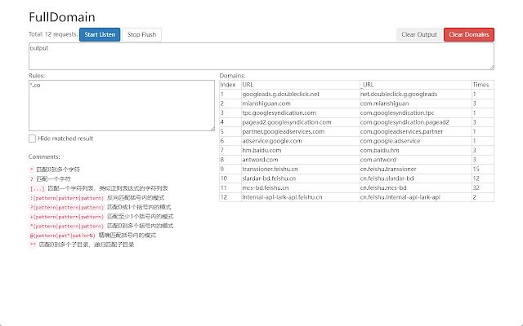523x326 pixels.
Task: Select the _URL column header
Action: 416,85
